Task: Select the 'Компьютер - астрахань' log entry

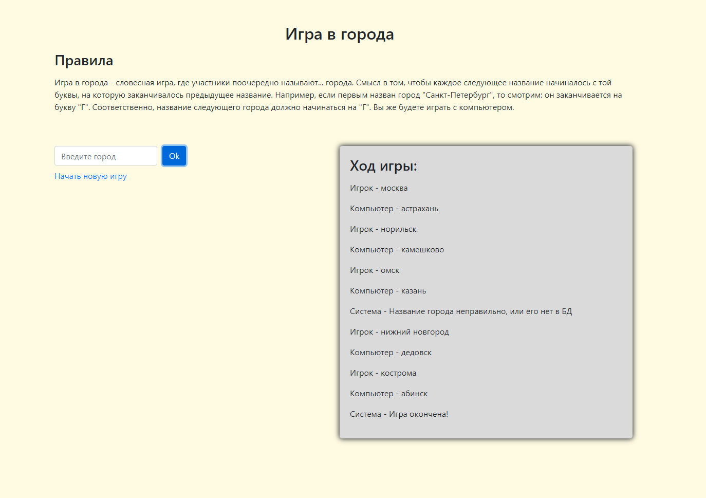Action: 394,209
